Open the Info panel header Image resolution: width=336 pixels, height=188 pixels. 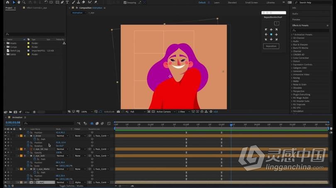(294, 8)
